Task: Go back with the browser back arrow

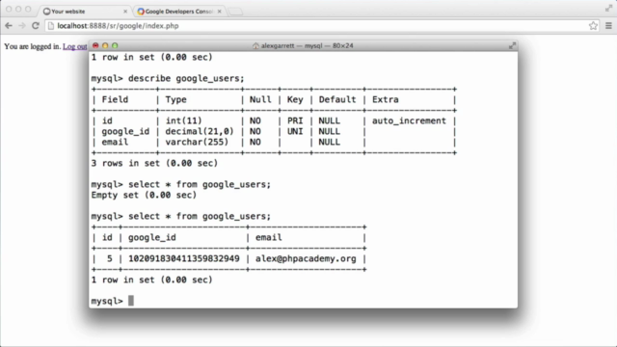Action: click(9, 26)
